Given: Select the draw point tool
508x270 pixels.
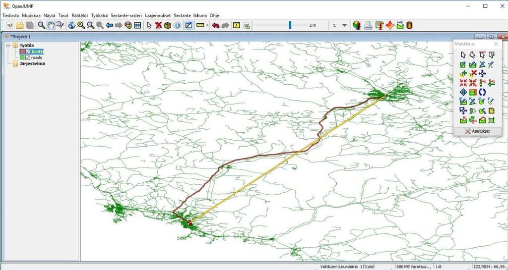Looking at the screenshot, I should [492, 64].
